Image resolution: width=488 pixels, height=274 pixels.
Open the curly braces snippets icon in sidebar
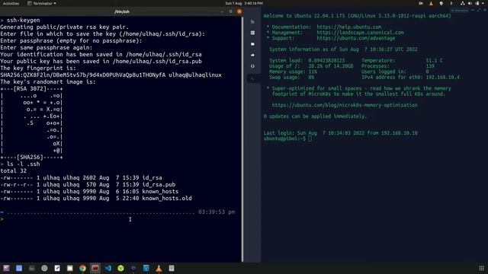(252, 66)
